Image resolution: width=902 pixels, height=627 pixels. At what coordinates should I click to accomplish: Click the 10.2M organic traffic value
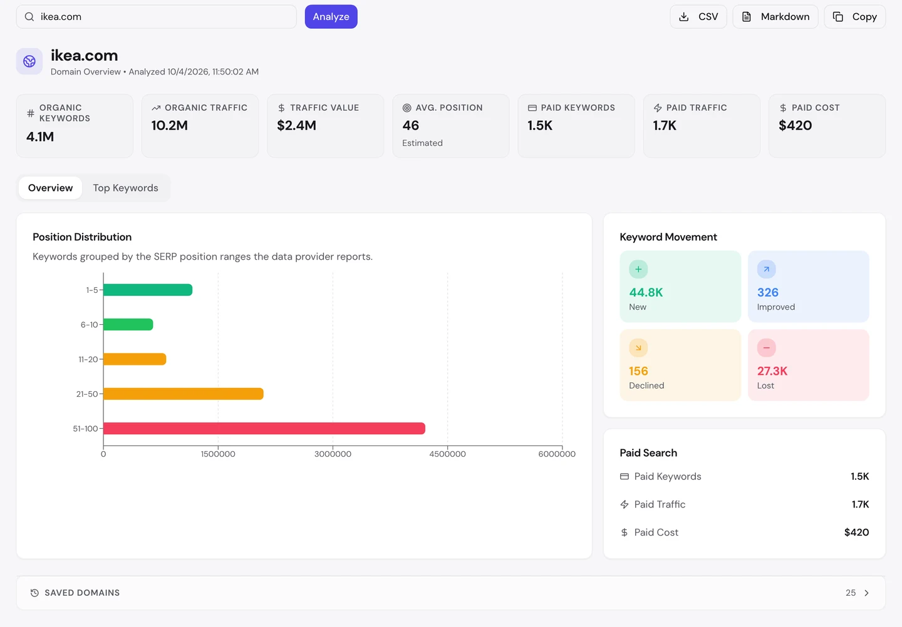(x=170, y=125)
